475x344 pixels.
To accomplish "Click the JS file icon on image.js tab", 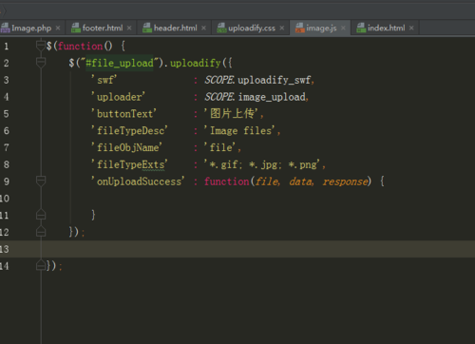I will coord(299,28).
